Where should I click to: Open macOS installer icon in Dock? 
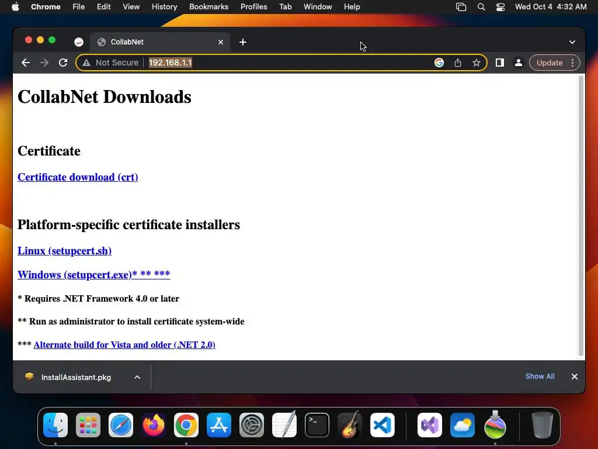coord(495,425)
